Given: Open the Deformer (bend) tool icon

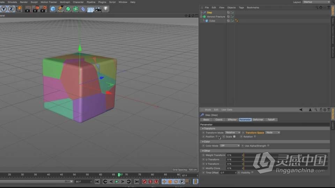Looking at the screenshot, I should pyautogui.click(x=83, y=9).
